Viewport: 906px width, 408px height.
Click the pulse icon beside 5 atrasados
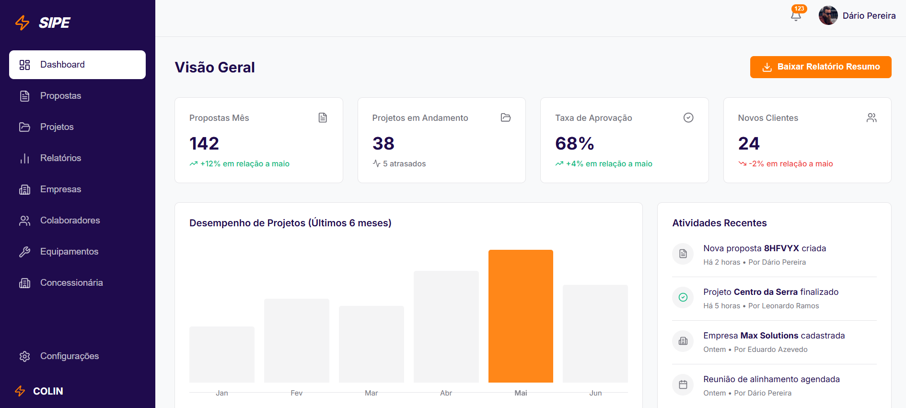[x=376, y=163]
